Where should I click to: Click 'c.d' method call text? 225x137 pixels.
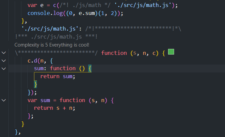32,61
